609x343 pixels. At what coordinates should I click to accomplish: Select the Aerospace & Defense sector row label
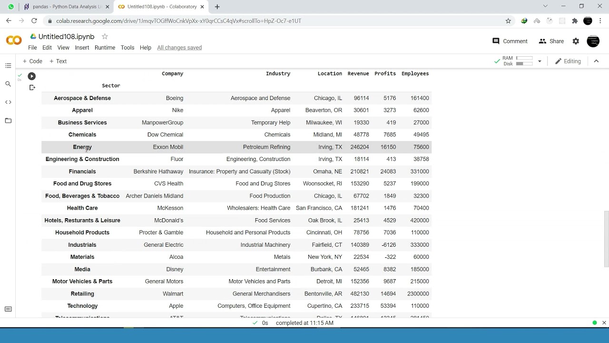click(x=82, y=98)
